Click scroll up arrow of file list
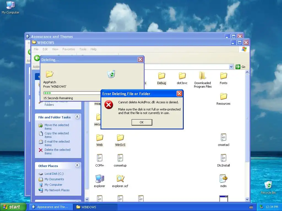 [247, 72]
